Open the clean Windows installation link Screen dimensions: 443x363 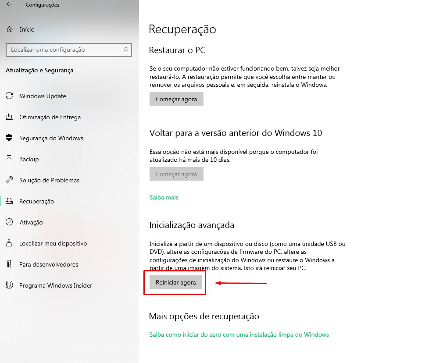pos(239,335)
